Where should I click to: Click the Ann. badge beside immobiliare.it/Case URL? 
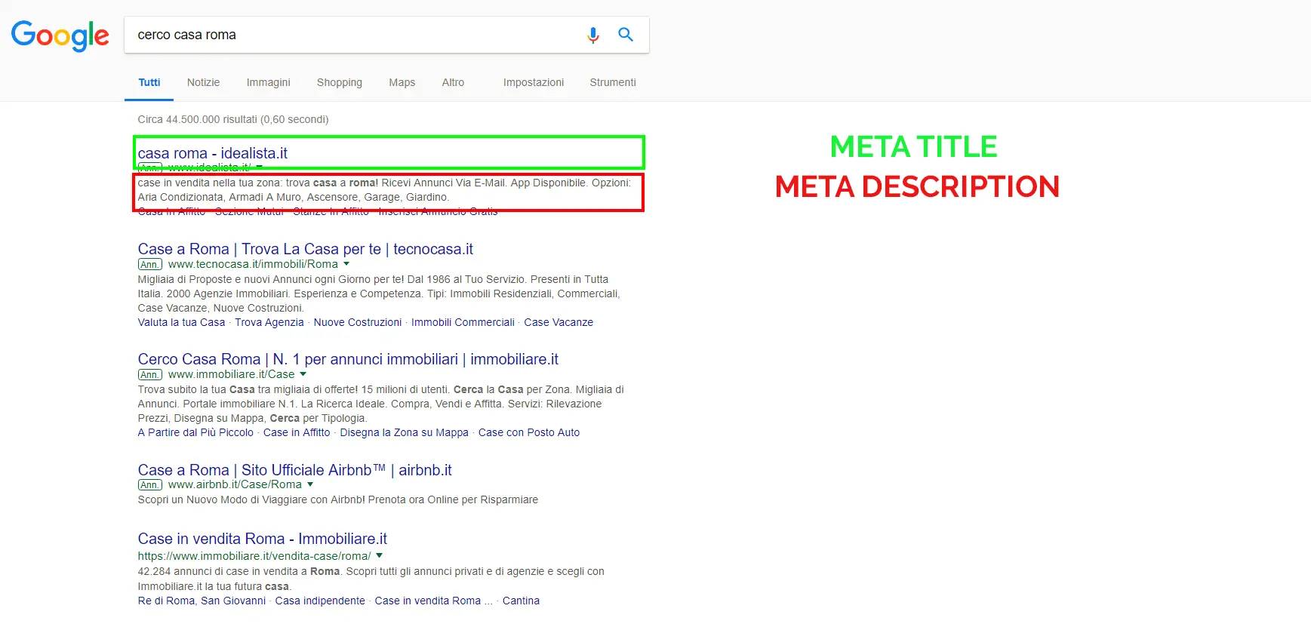150,375
